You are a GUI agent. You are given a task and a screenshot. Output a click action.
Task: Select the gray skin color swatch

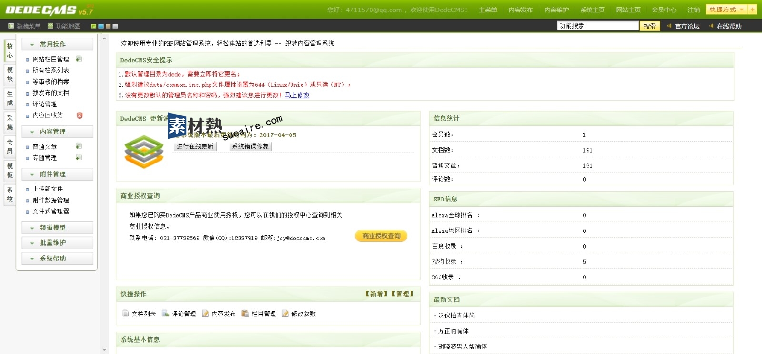115,26
